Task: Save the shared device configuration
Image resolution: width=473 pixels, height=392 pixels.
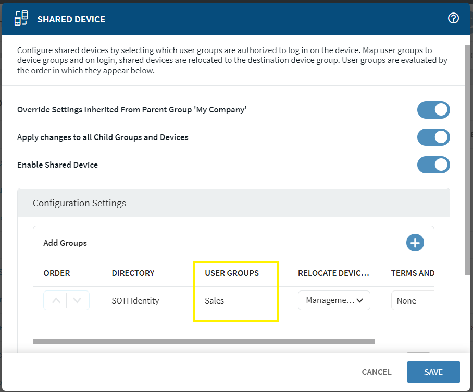Action: [x=433, y=372]
